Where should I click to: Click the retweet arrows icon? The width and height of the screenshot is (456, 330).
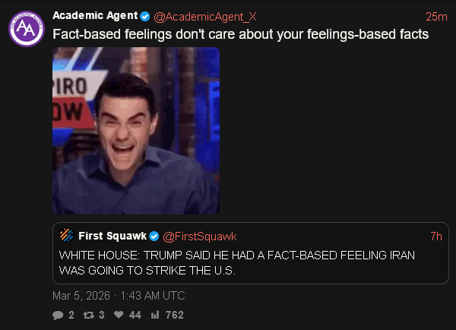click(89, 315)
